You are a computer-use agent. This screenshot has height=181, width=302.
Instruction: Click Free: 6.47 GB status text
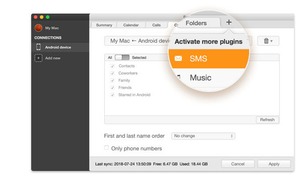[165, 164]
